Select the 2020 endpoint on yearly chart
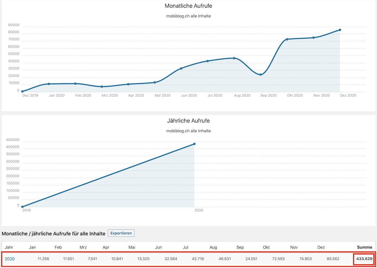The width and height of the screenshot is (377, 268). (194, 144)
